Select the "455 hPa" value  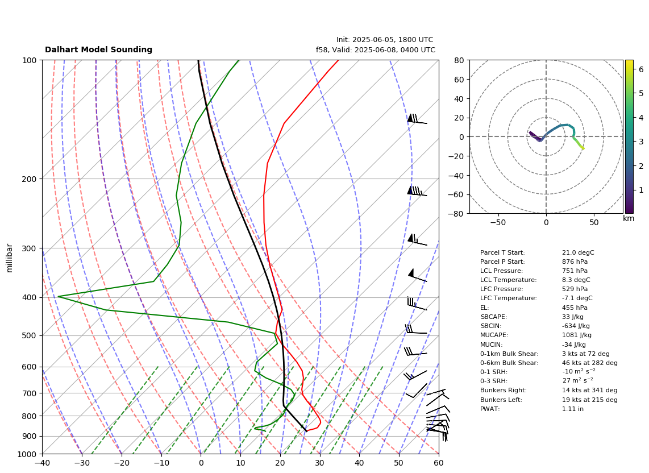click(x=575, y=308)
